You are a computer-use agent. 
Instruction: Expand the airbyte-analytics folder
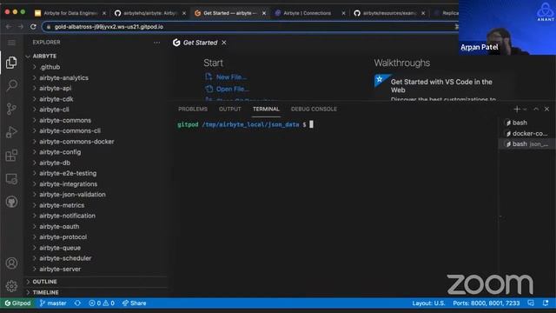(35, 77)
